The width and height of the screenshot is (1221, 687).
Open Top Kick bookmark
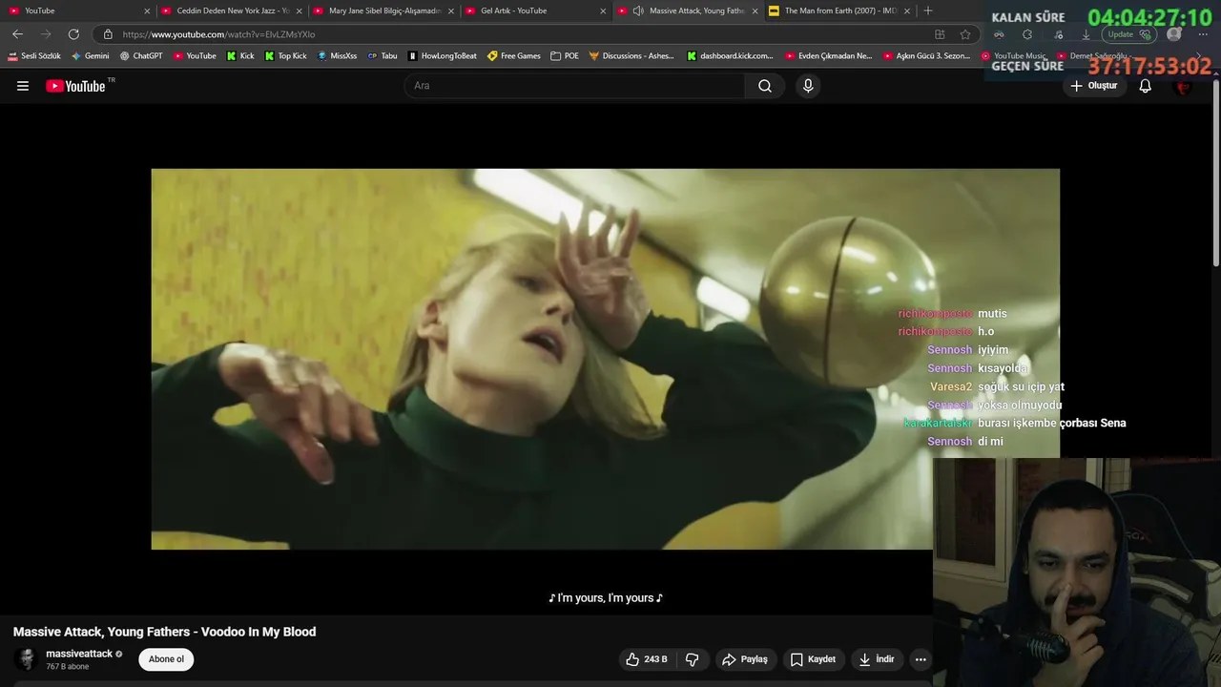pos(285,56)
